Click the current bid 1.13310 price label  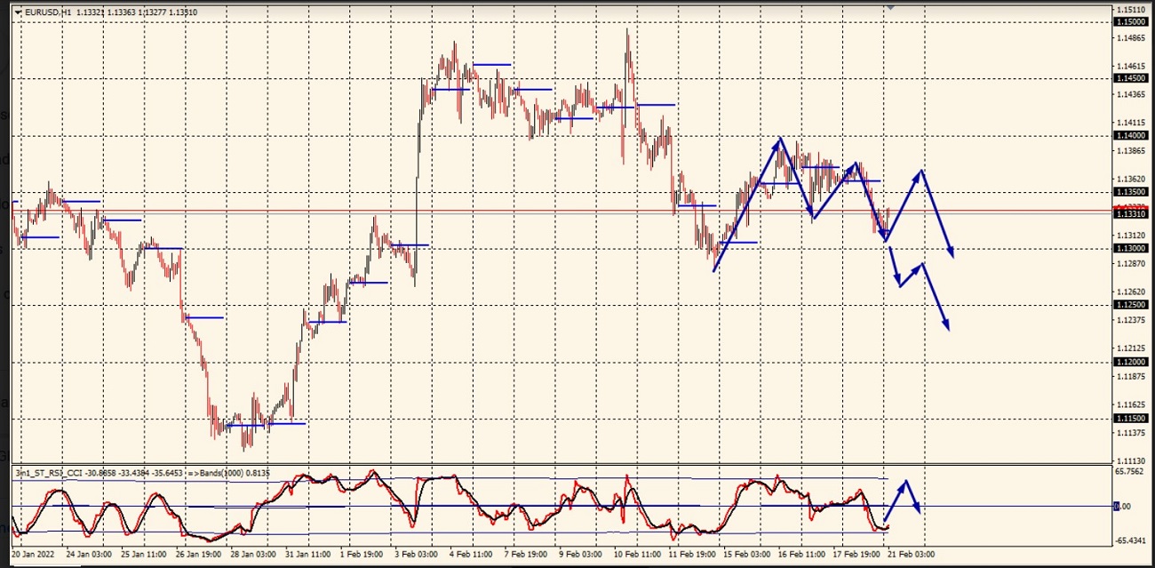pyautogui.click(x=1130, y=214)
